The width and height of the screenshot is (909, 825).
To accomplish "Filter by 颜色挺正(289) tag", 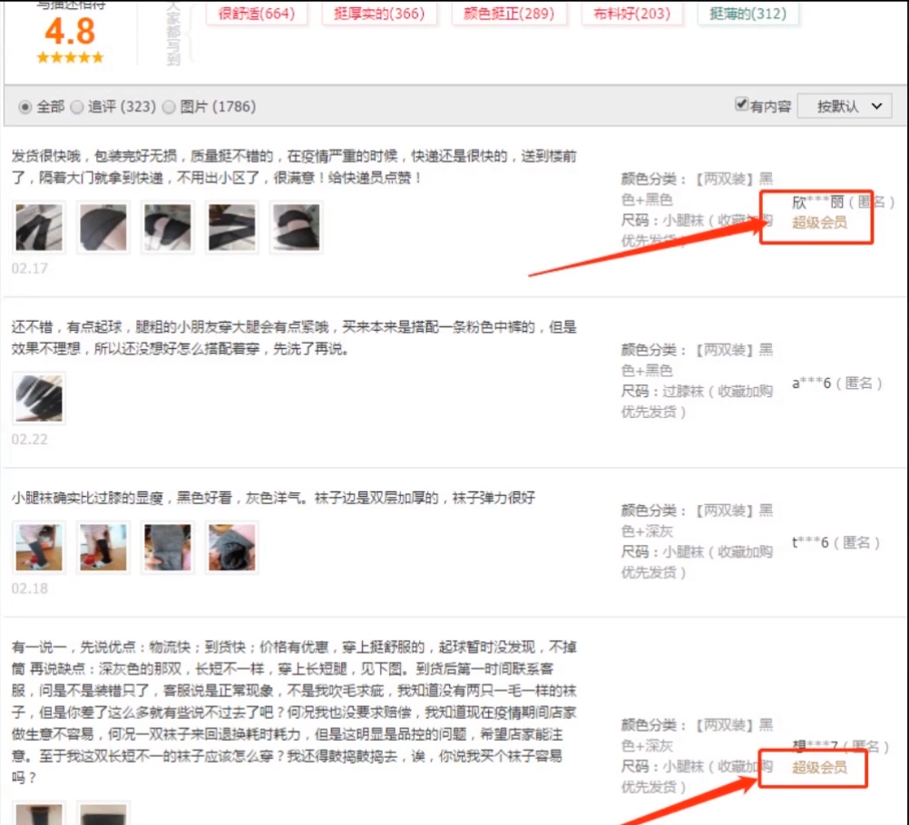I will tap(508, 13).
